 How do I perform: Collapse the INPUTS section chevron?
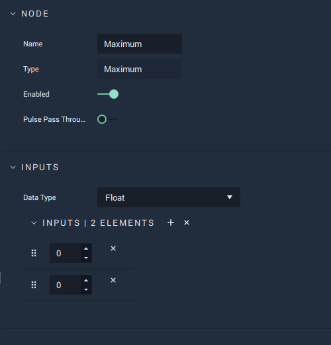coord(13,168)
